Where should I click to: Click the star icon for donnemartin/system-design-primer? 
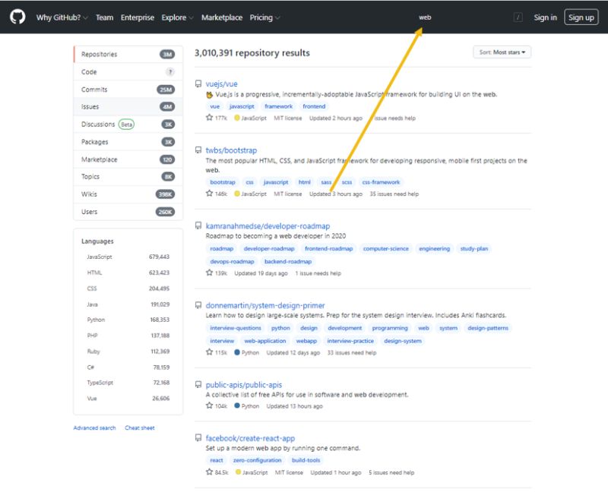[x=209, y=352]
